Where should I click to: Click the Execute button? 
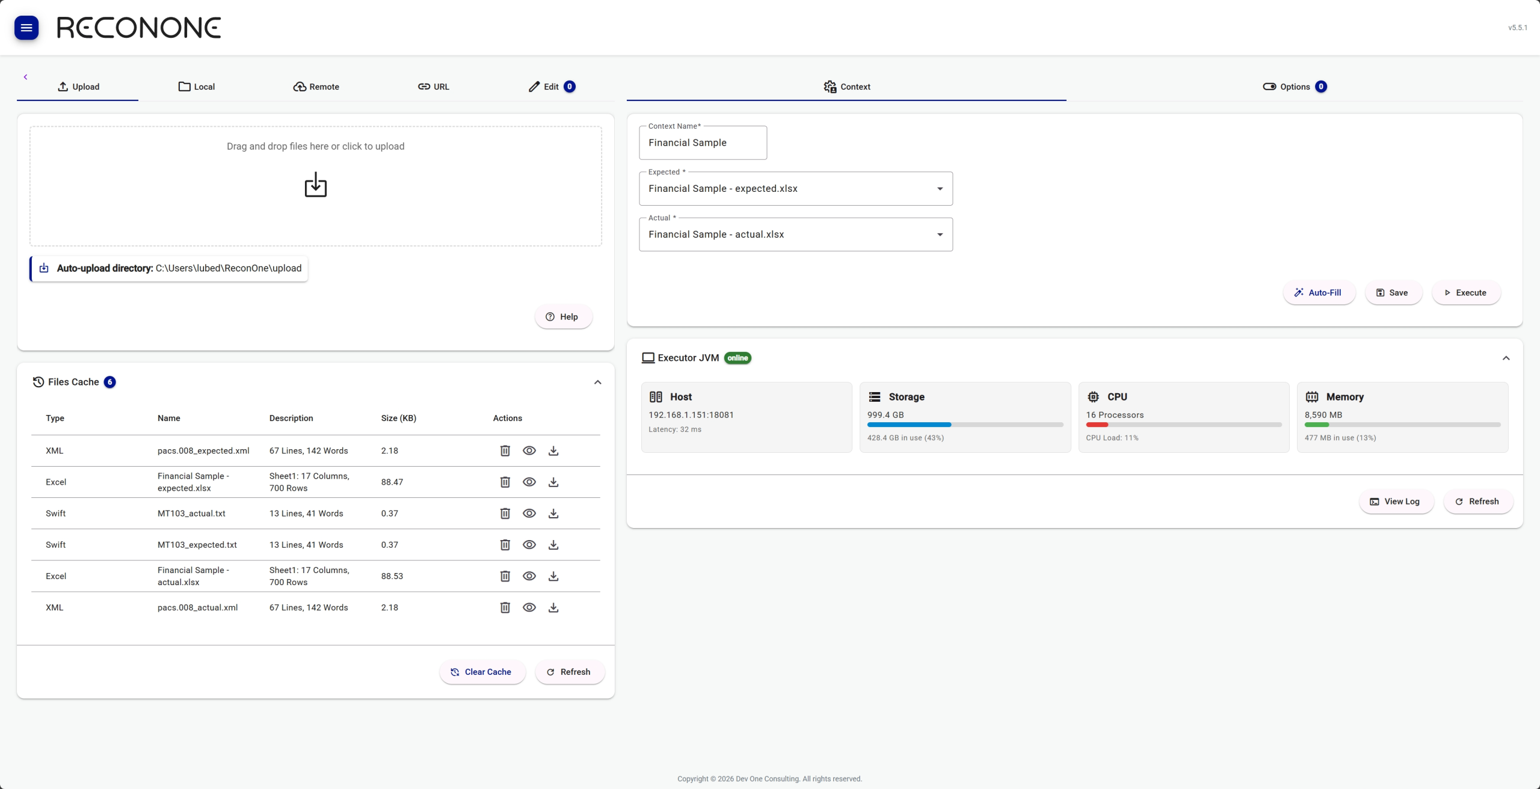point(1465,293)
